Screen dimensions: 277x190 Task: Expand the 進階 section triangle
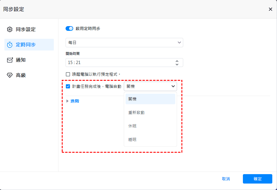[67, 101]
